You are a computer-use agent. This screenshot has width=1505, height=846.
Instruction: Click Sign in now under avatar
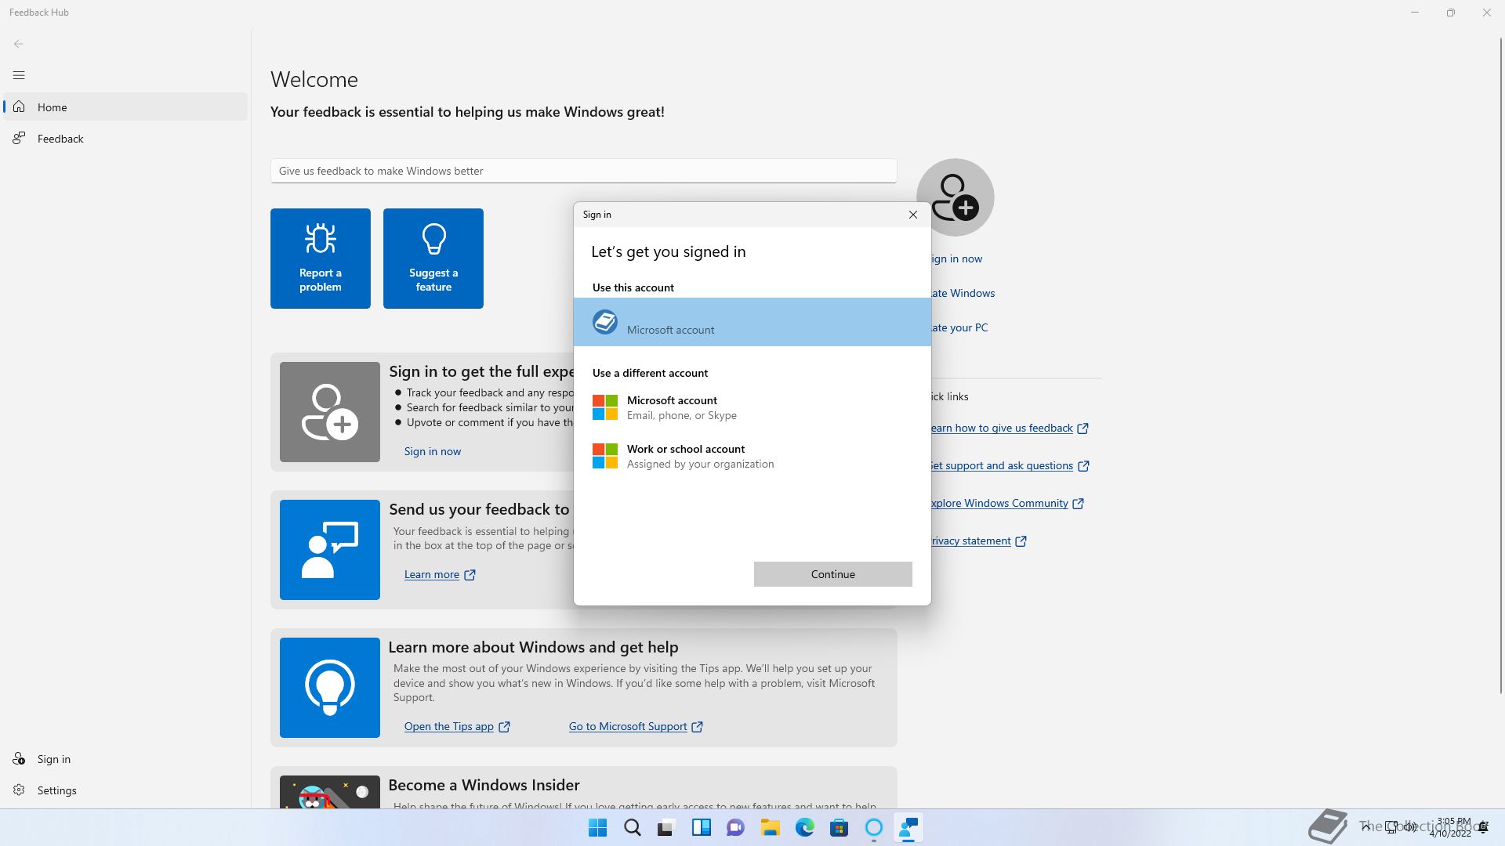coord(956,258)
